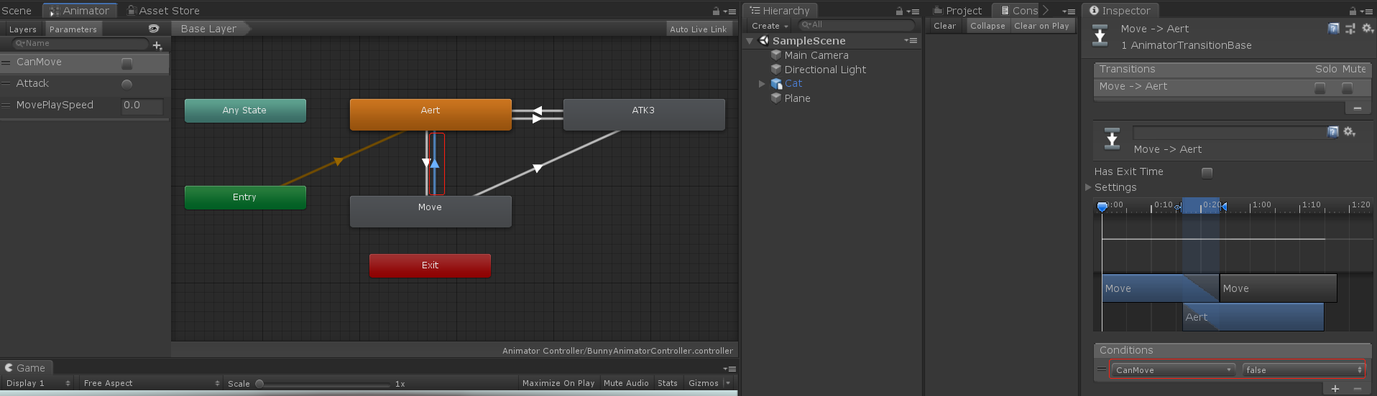Open the Display 1 dropdown in Game view
1377x396 pixels.
38,383
